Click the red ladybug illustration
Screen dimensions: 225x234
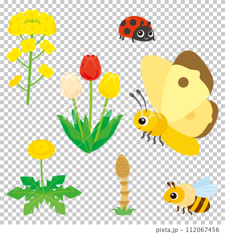pyautogui.click(x=136, y=29)
